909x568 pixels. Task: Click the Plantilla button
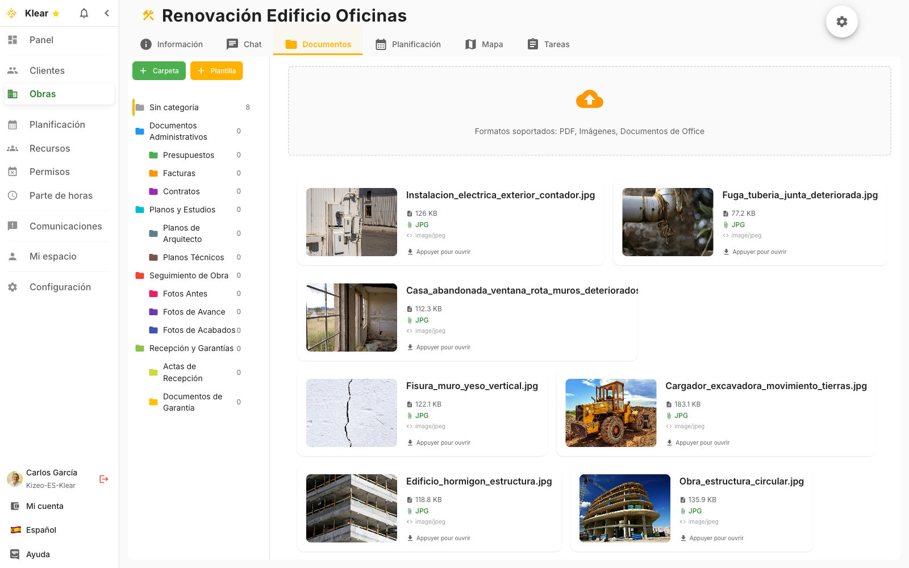[216, 70]
